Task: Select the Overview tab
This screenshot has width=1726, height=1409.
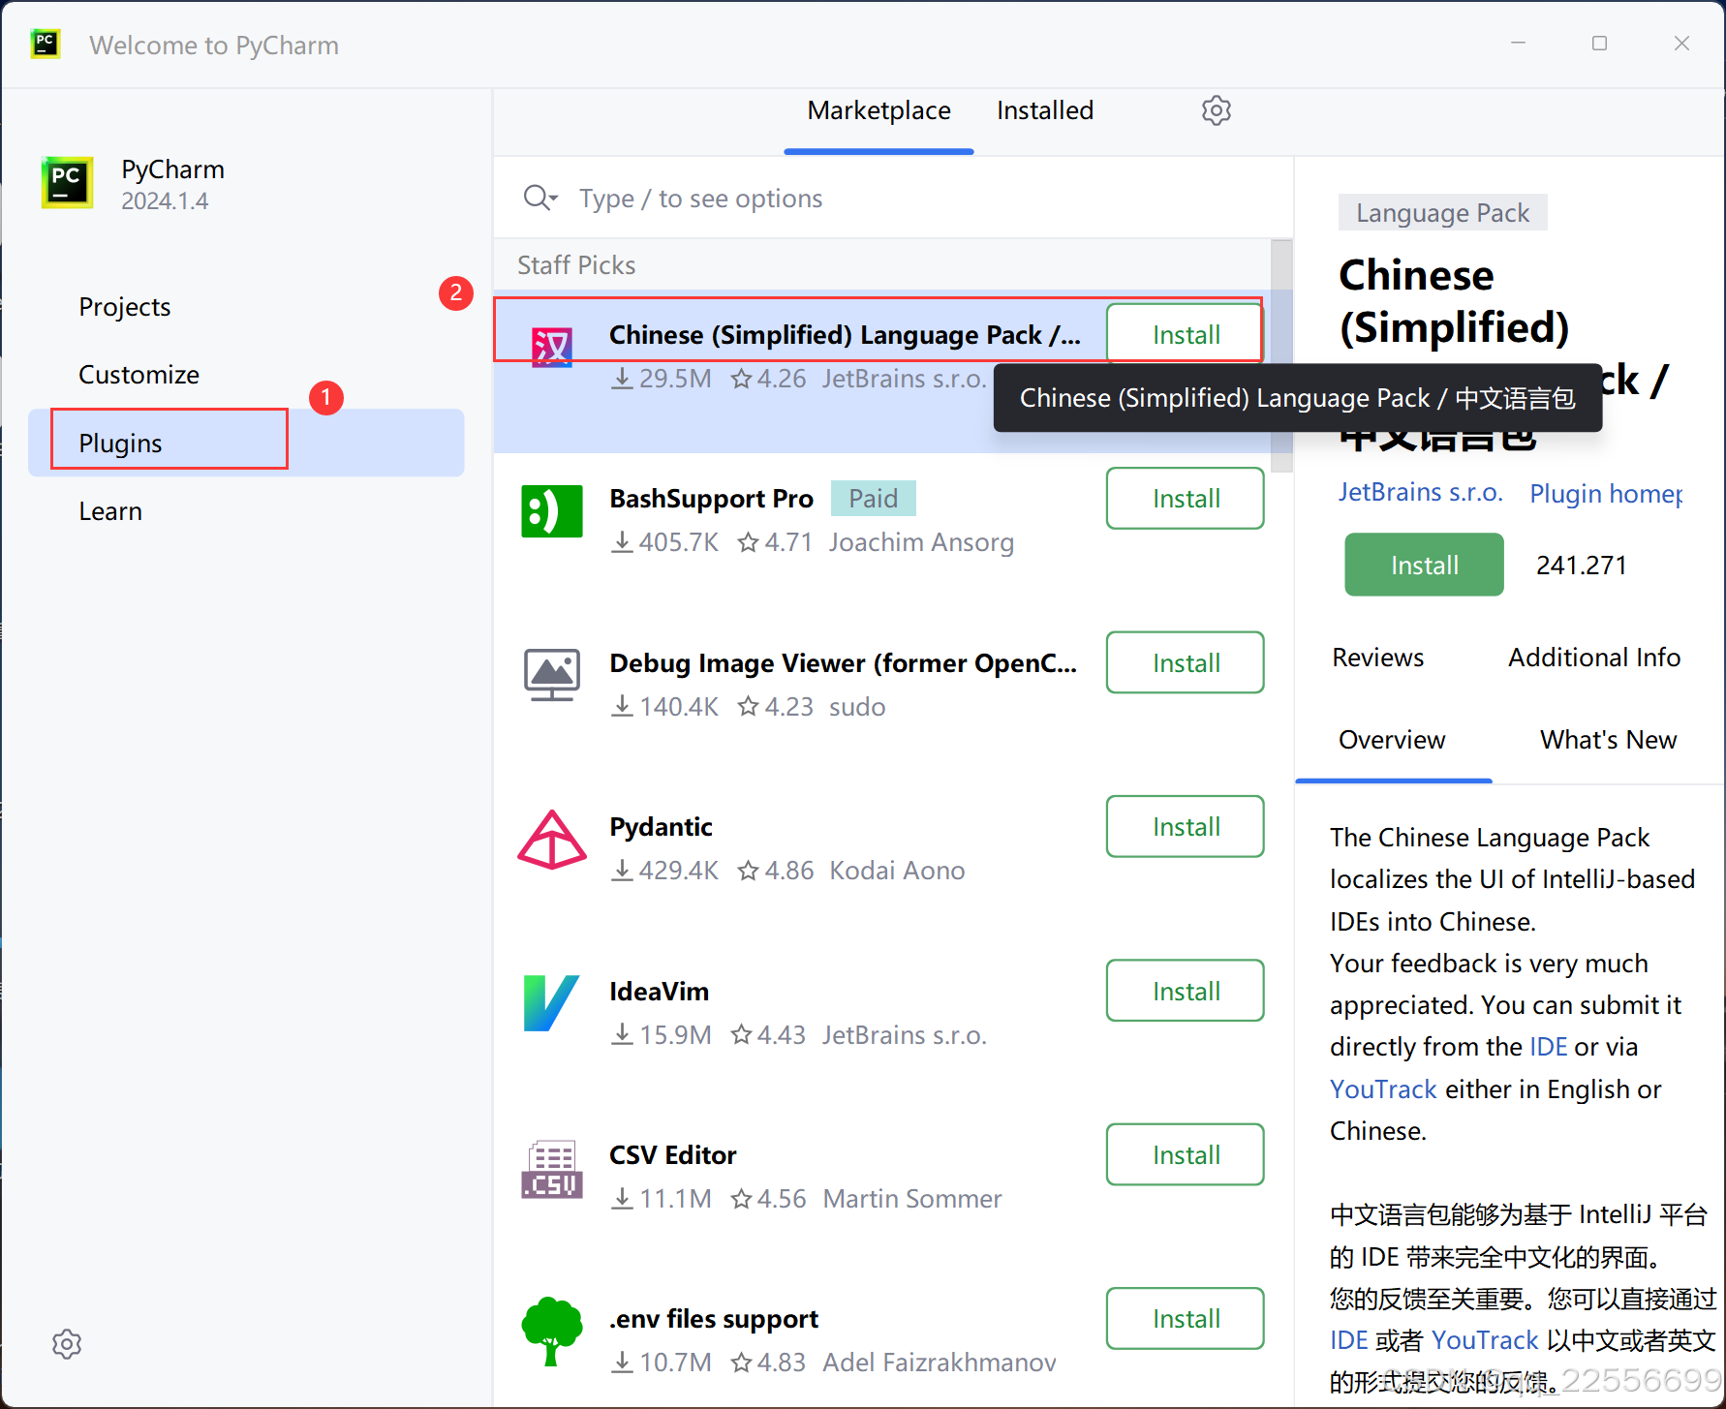Action: pyautogui.click(x=1392, y=740)
